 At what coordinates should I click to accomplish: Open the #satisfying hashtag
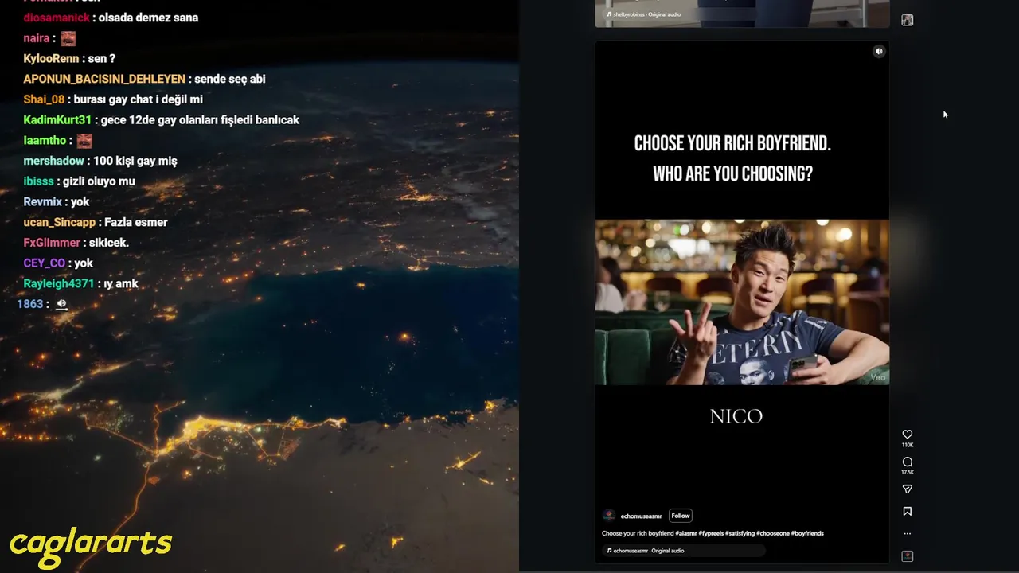tap(740, 533)
